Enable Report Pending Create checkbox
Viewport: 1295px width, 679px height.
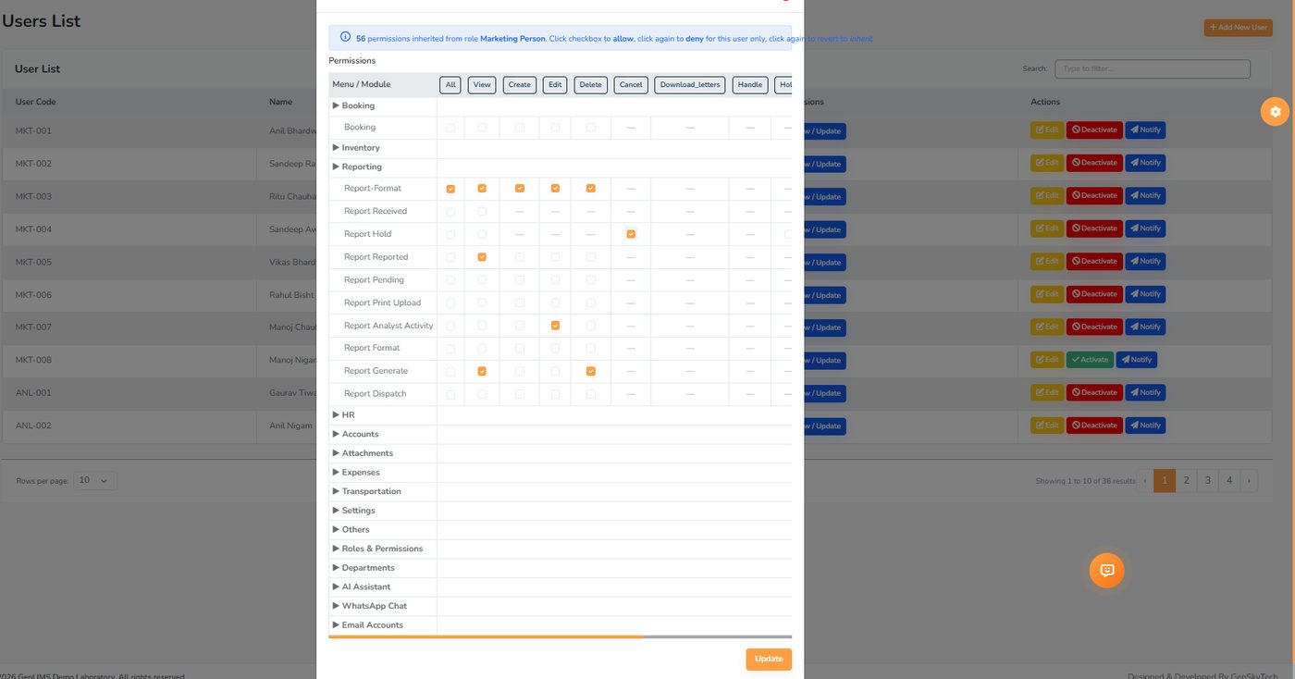pos(520,279)
